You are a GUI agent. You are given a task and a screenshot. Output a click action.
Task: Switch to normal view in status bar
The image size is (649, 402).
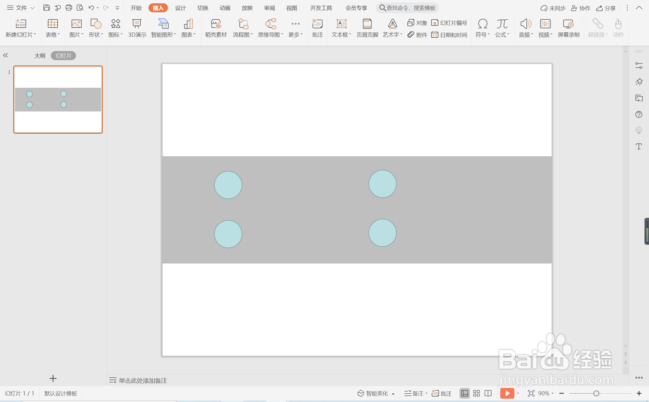click(465, 393)
